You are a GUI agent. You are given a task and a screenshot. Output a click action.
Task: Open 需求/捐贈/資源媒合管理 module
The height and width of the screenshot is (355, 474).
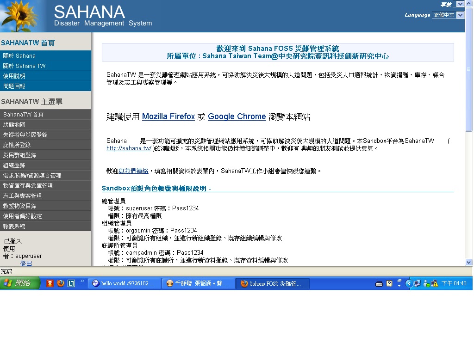(45, 175)
